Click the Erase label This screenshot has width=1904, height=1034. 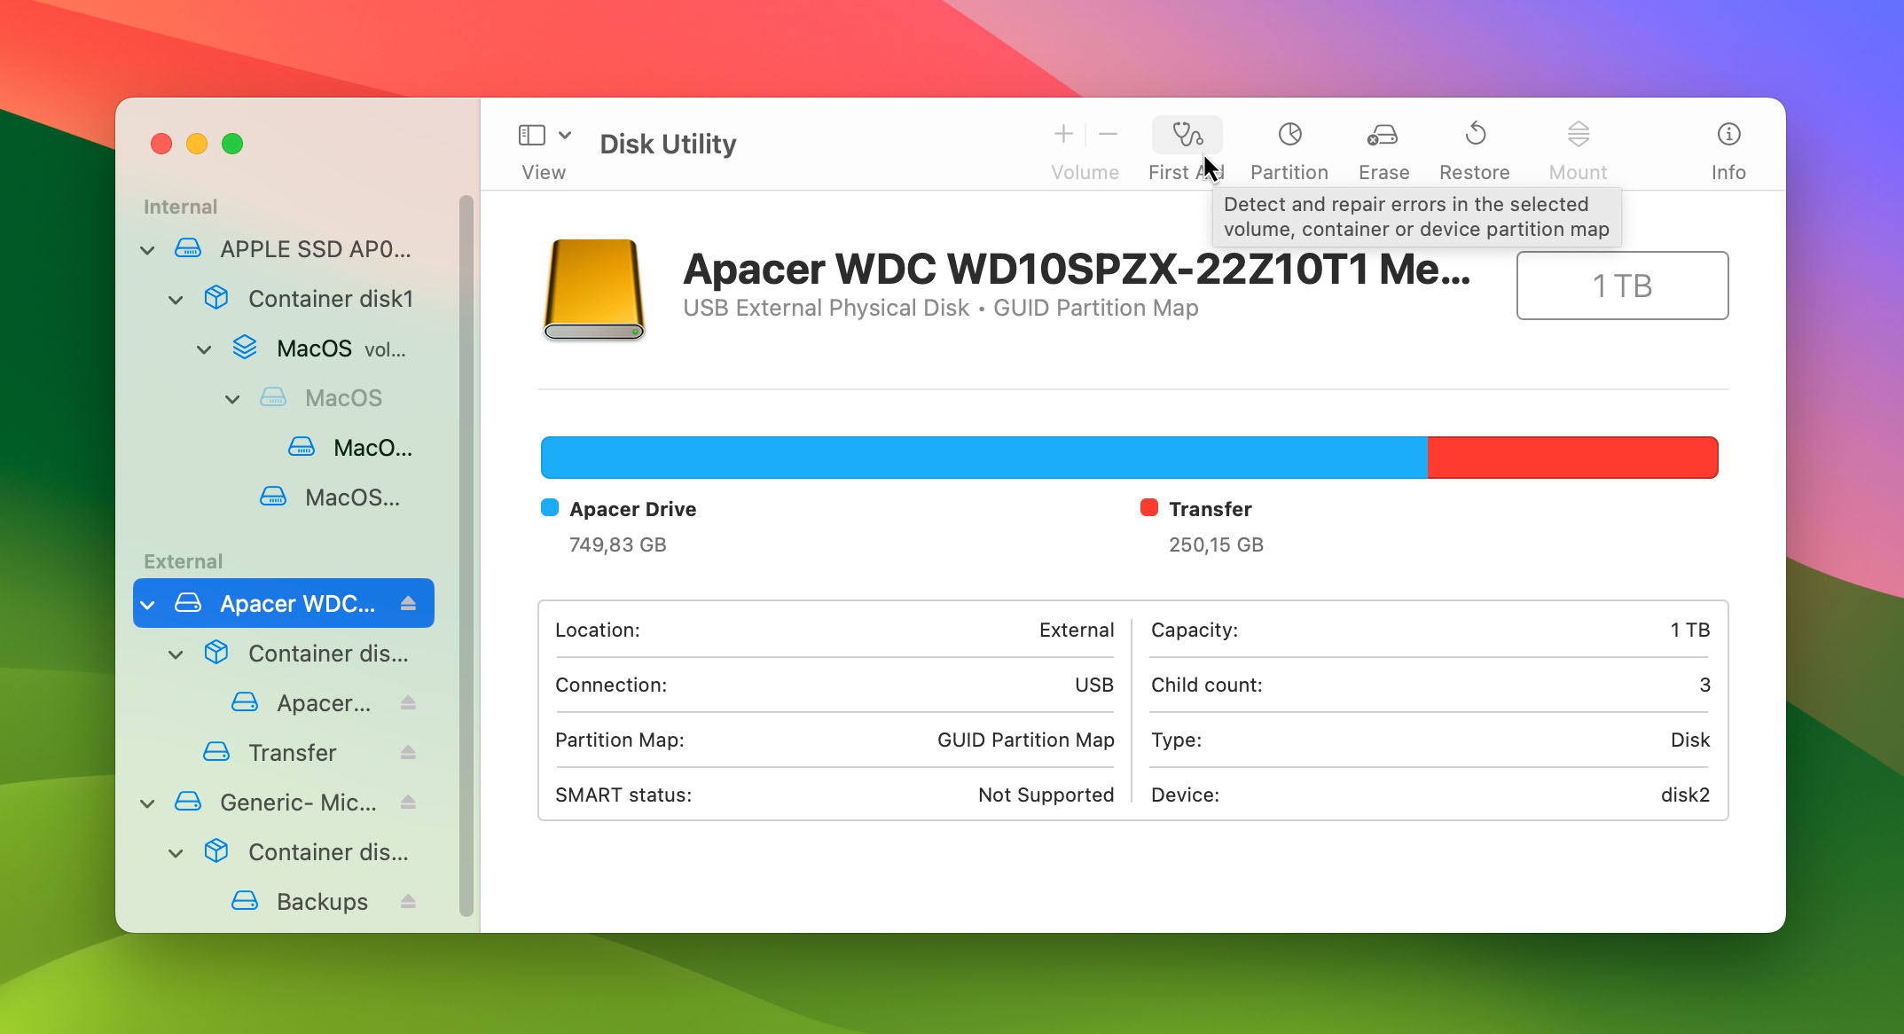1383,172
